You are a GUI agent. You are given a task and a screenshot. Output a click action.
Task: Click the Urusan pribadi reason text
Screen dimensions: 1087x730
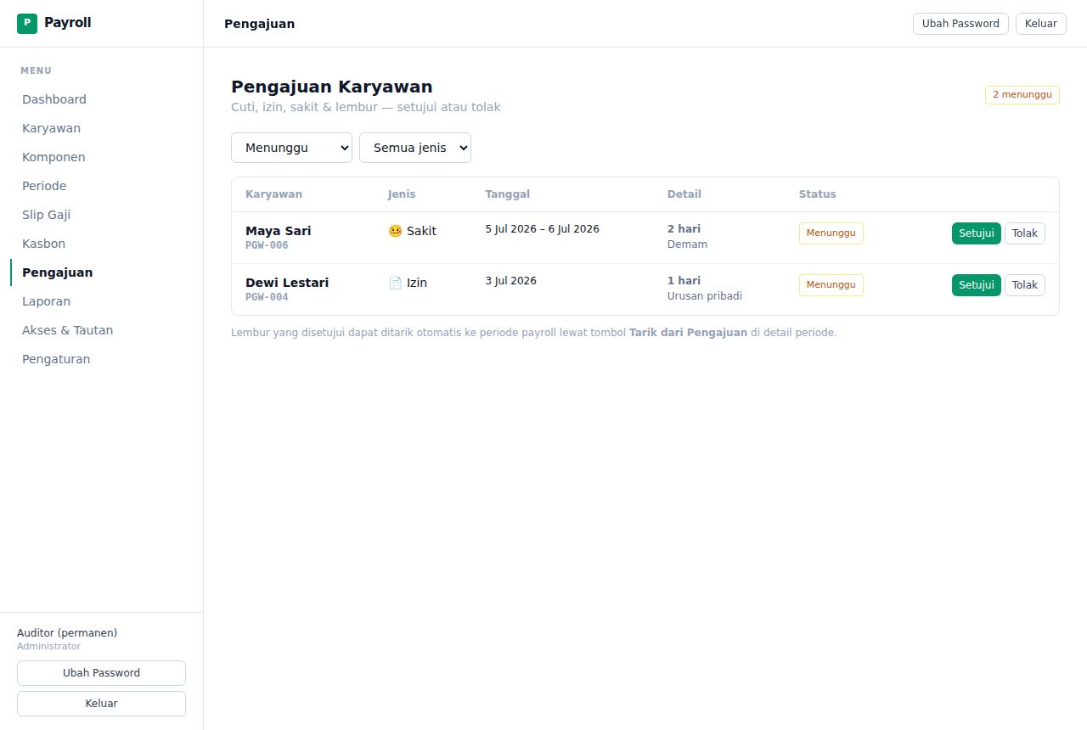(705, 296)
